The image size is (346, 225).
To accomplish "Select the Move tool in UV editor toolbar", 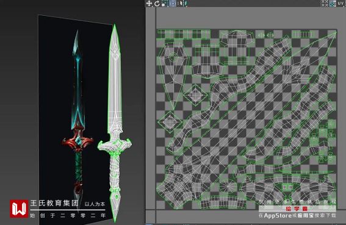I will click(149, 3).
